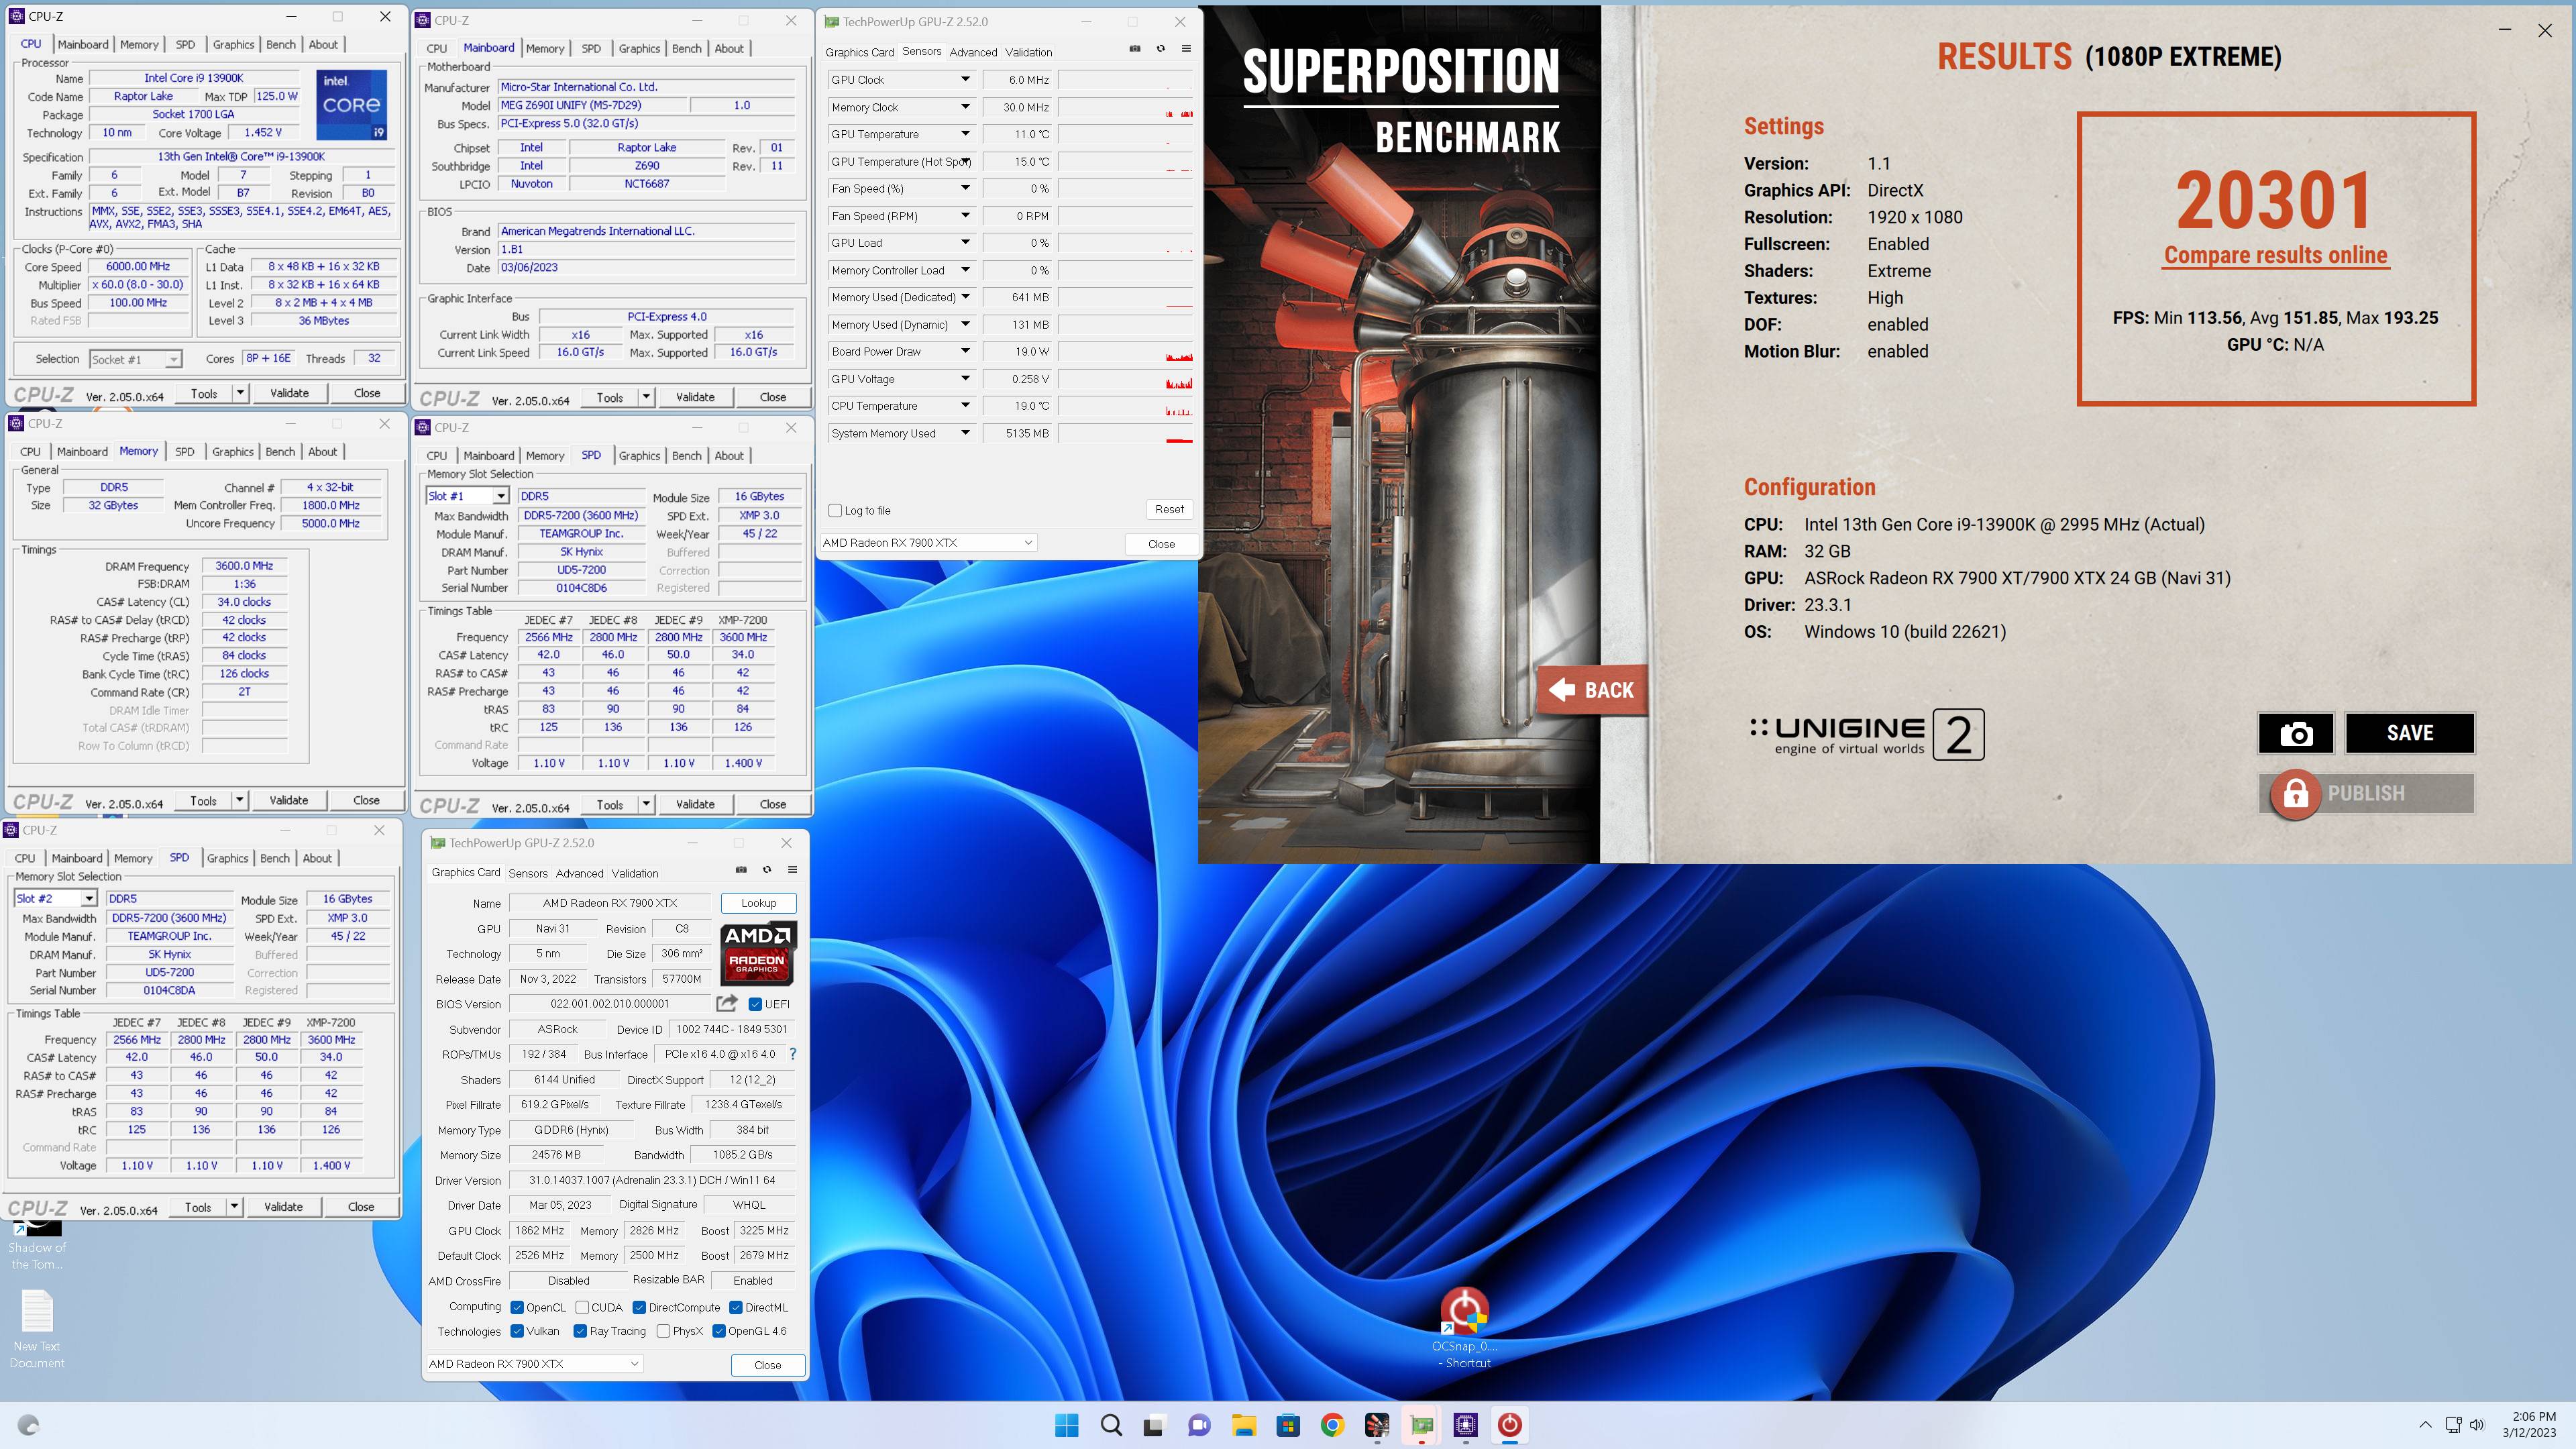Click Compare results online link
The width and height of the screenshot is (2576, 1449).
pyautogui.click(x=2276, y=255)
